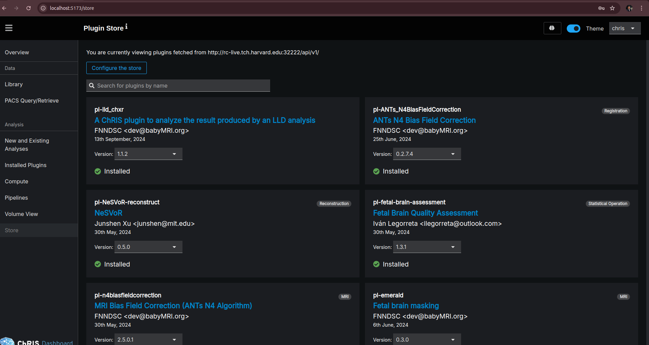Click the address bar URL localhost:5173/store
The image size is (649, 345).
click(72, 8)
